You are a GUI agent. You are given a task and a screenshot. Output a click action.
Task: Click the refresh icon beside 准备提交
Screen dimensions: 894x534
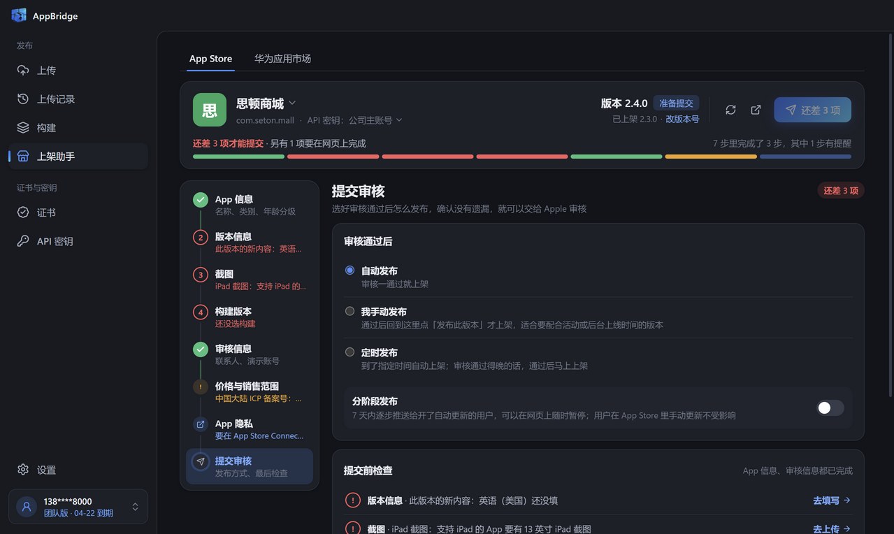730,110
